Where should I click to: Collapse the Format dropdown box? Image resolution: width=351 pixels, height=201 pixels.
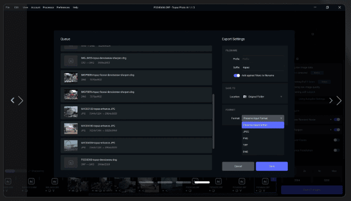click(263, 118)
